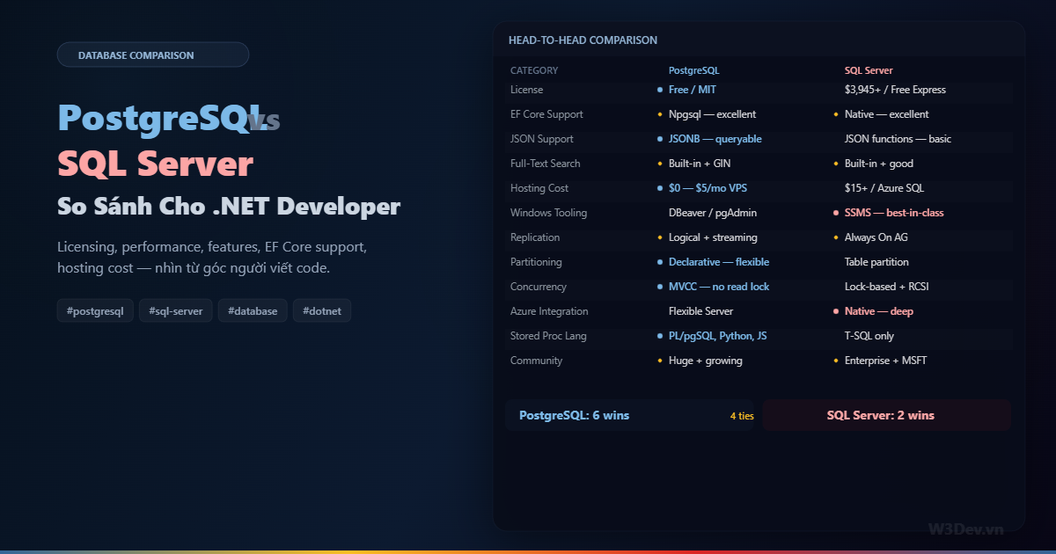The height and width of the screenshot is (554, 1056).
Task: Click the SQL Server column header
Action: 869,70
